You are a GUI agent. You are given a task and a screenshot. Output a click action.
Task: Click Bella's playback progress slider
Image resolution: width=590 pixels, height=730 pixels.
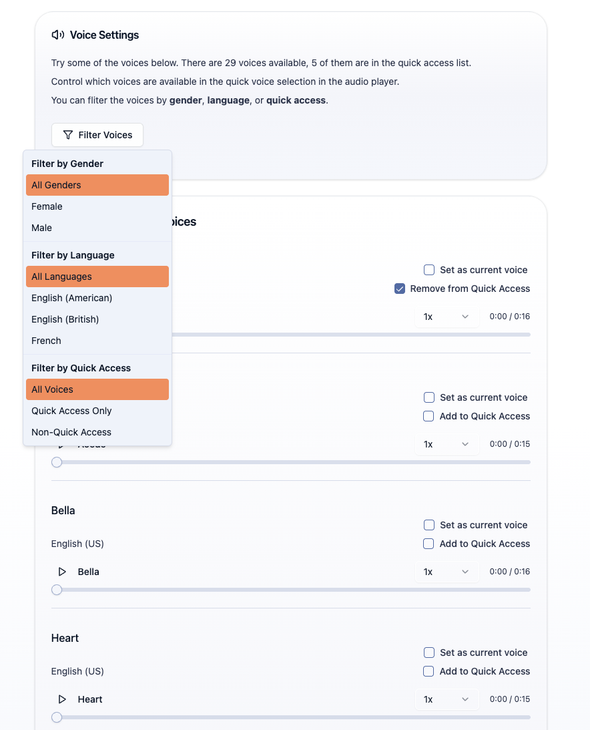click(290, 590)
